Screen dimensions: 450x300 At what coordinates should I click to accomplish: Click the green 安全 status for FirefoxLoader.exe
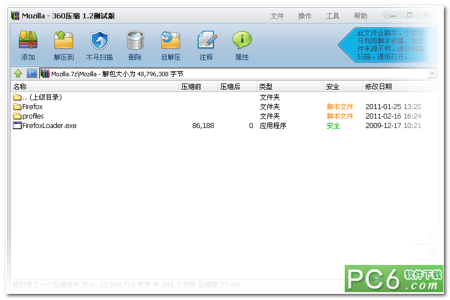pyautogui.click(x=333, y=126)
